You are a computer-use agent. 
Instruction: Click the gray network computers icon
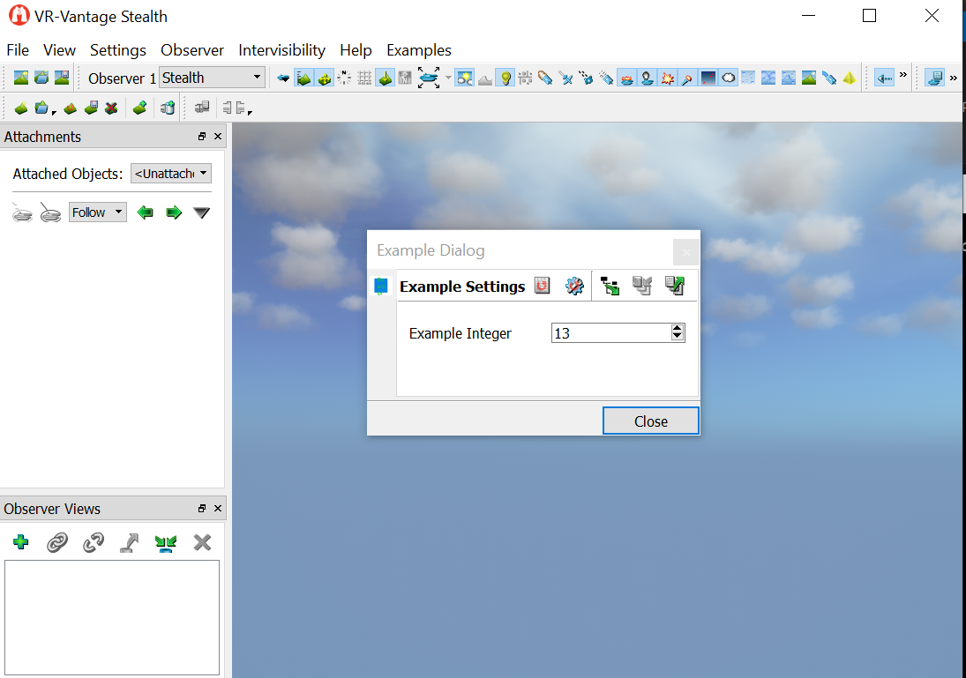[x=201, y=108]
